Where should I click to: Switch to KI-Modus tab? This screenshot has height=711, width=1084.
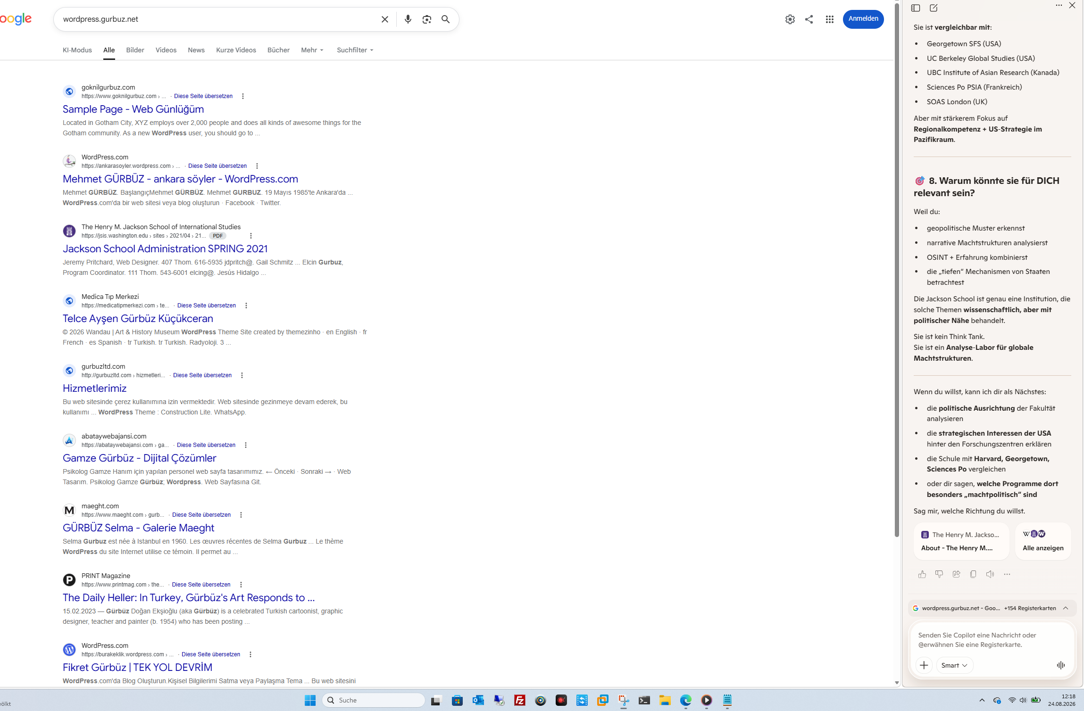pyautogui.click(x=77, y=50)
